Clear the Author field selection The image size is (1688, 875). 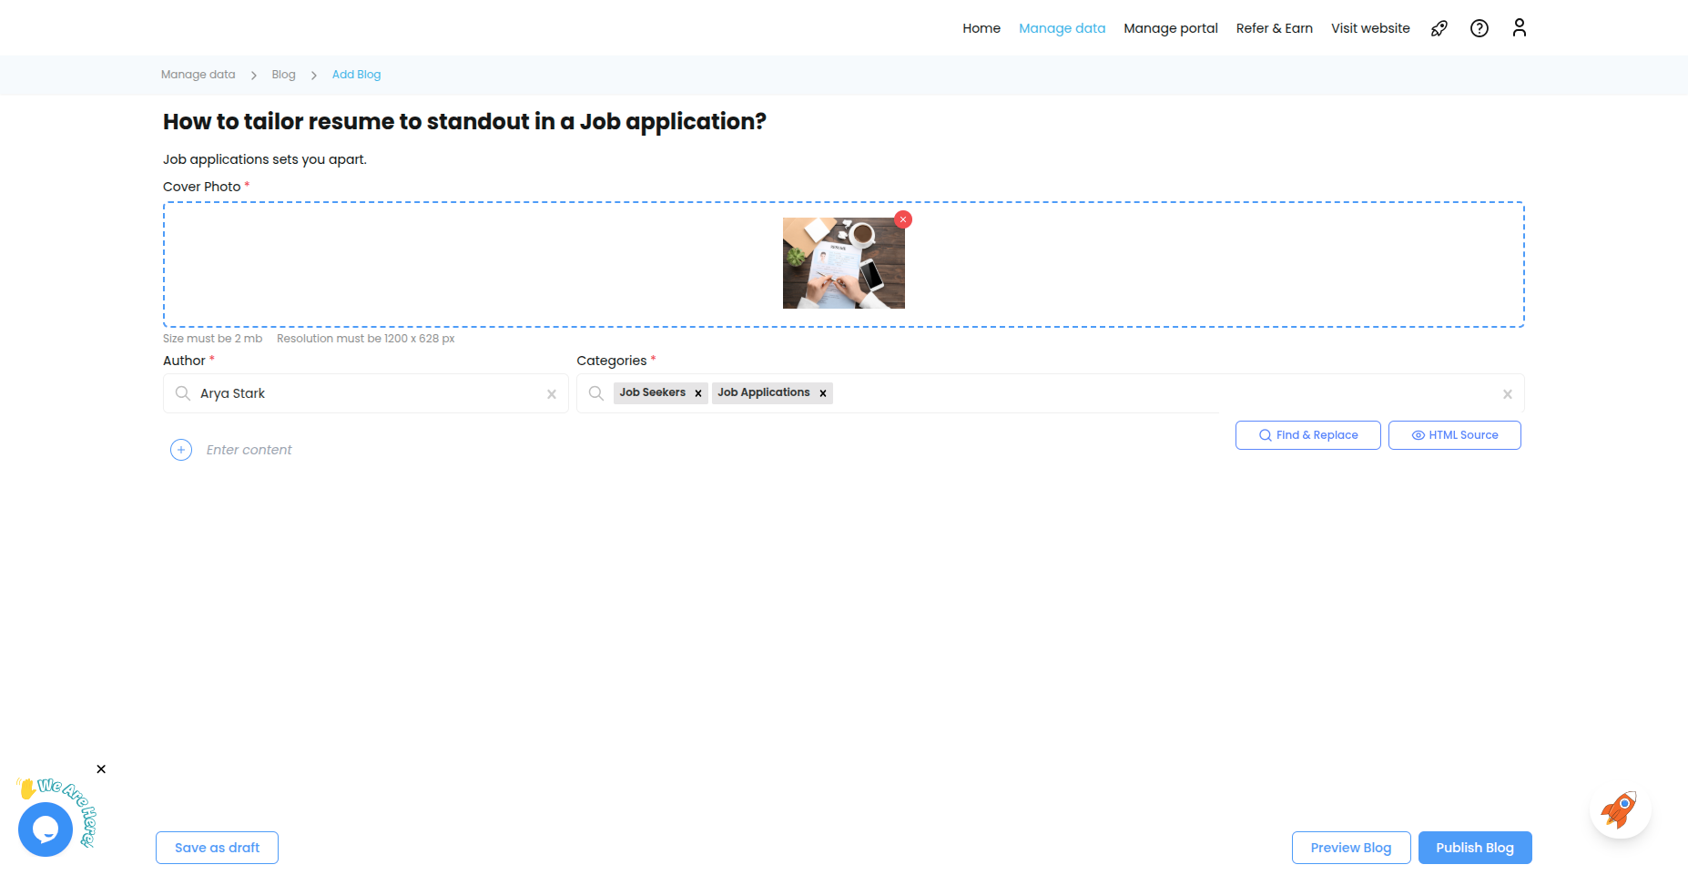point(551,394)
